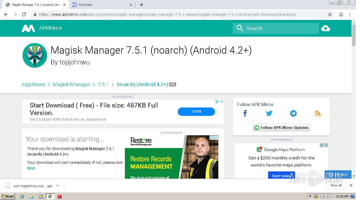Viewport: 356px width, 200px height.
Task: Go back in browser history
Action: pos(6,14)
